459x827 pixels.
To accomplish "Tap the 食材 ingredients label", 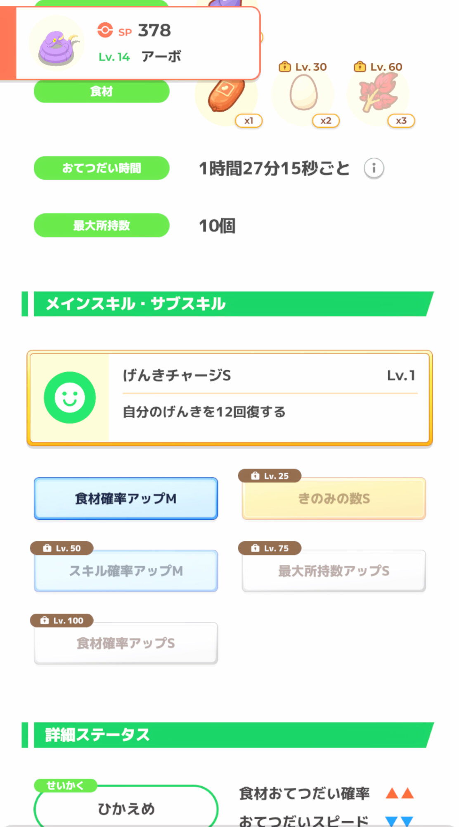I will [x=102, y=91].
